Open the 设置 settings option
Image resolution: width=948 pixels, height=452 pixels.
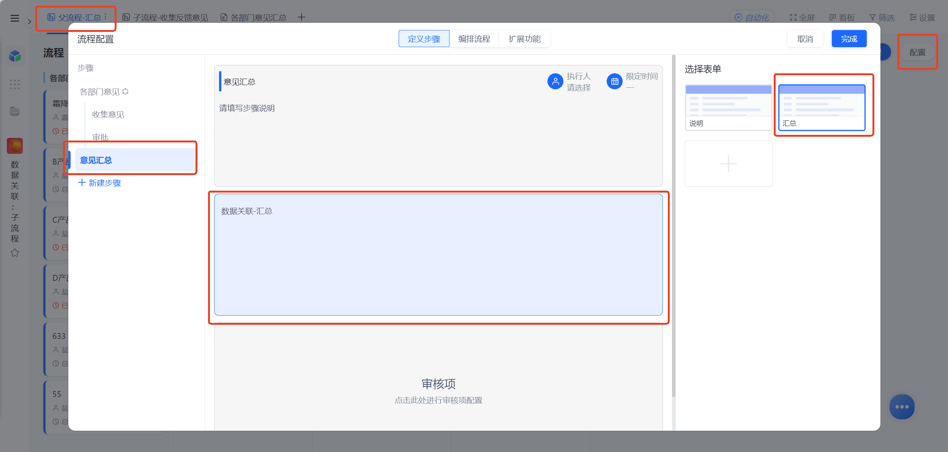point(922,17)
